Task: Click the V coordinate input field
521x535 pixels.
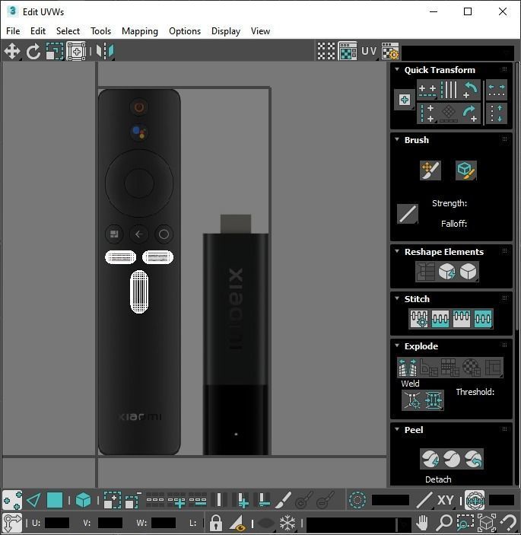Action: pos(110,523)
